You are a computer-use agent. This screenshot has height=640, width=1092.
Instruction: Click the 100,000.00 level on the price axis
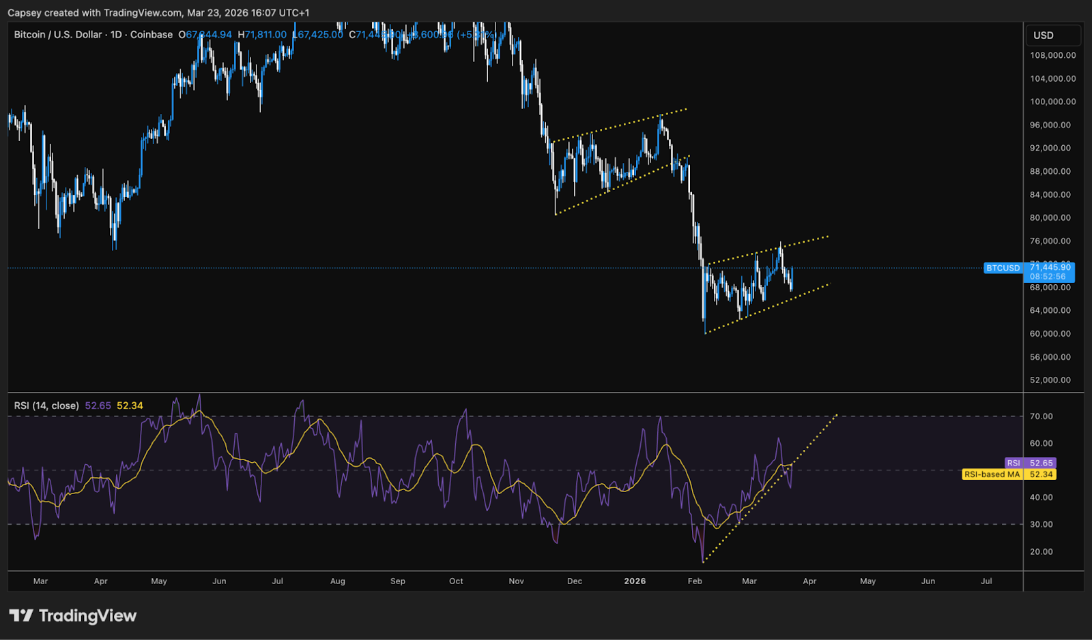point(1052,102)
